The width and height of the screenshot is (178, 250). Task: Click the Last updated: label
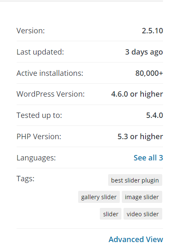point(40,52)
